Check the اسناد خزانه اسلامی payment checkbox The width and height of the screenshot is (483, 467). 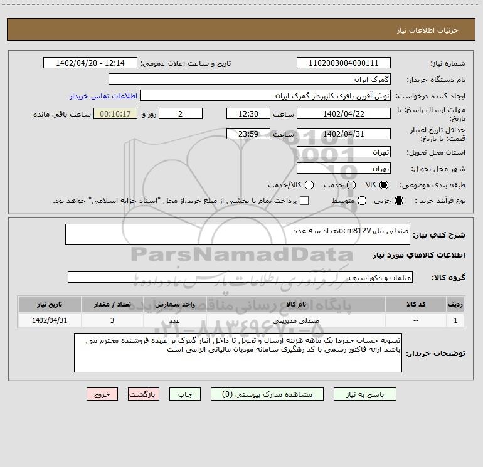[304, 201]
